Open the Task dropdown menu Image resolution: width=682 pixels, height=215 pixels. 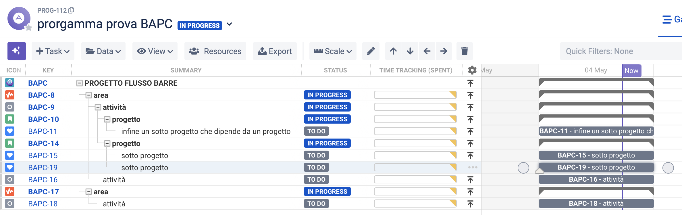pos(53,51)
